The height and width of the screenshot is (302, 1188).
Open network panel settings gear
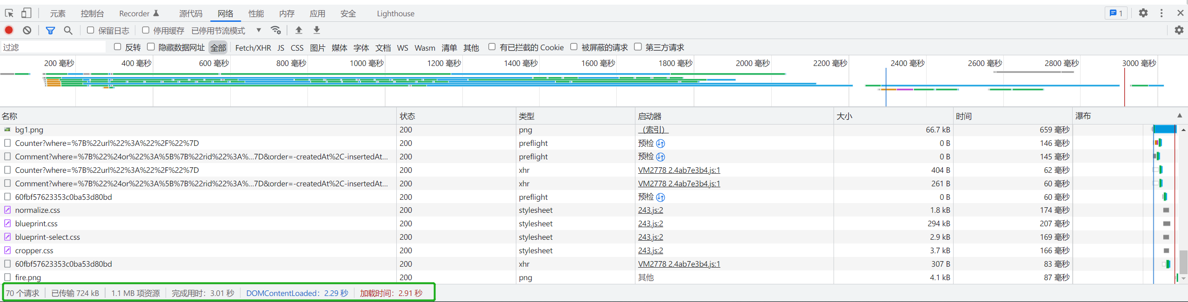pyautogui.click(x=1179, y=30)
